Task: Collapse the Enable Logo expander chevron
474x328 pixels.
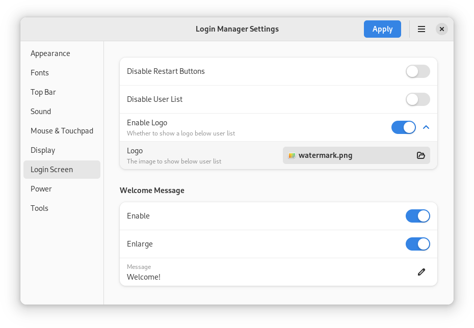Action: tap(426, 127)
